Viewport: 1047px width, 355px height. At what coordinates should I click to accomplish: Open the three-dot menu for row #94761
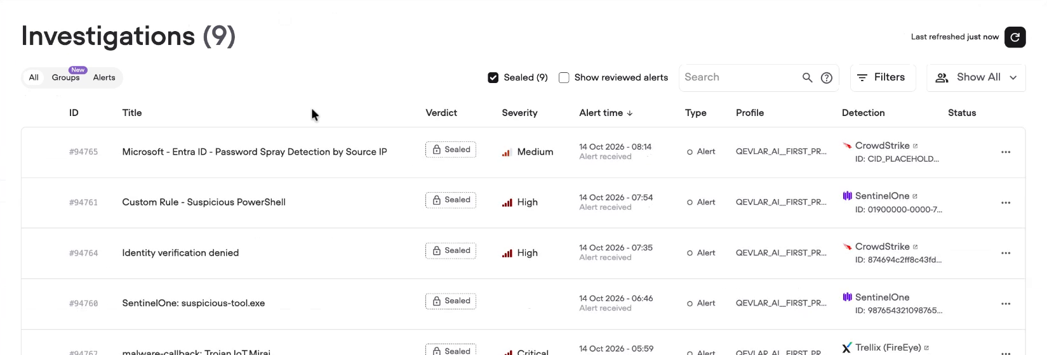pos(1005,203)
